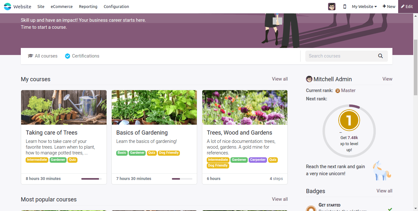Click Quiz tag on Taking care of Trees
This screenshot has height=211, width=418.
tap(73, 160)
